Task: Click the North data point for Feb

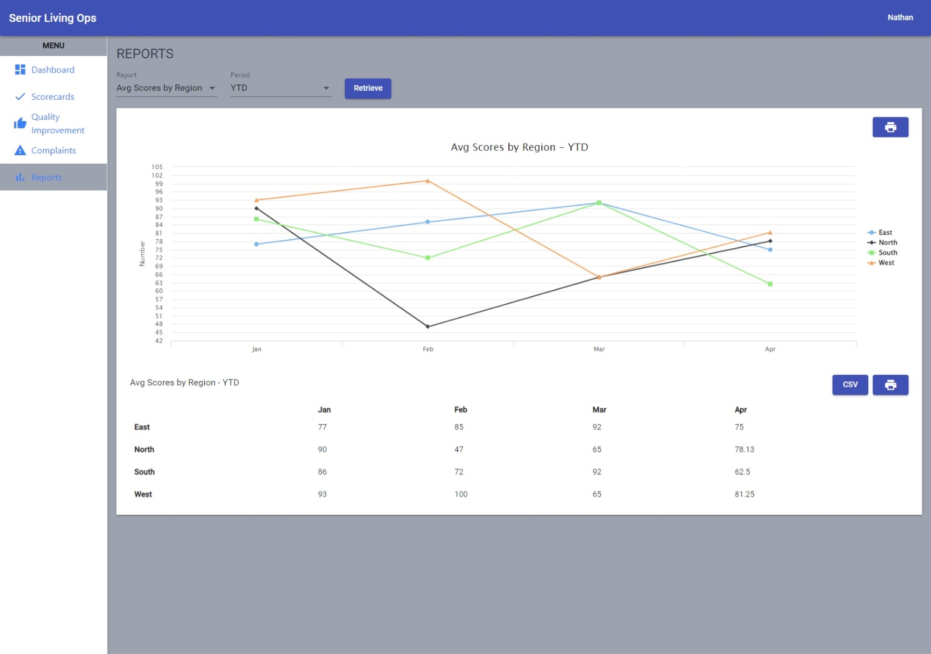Action: coord(427,327)
